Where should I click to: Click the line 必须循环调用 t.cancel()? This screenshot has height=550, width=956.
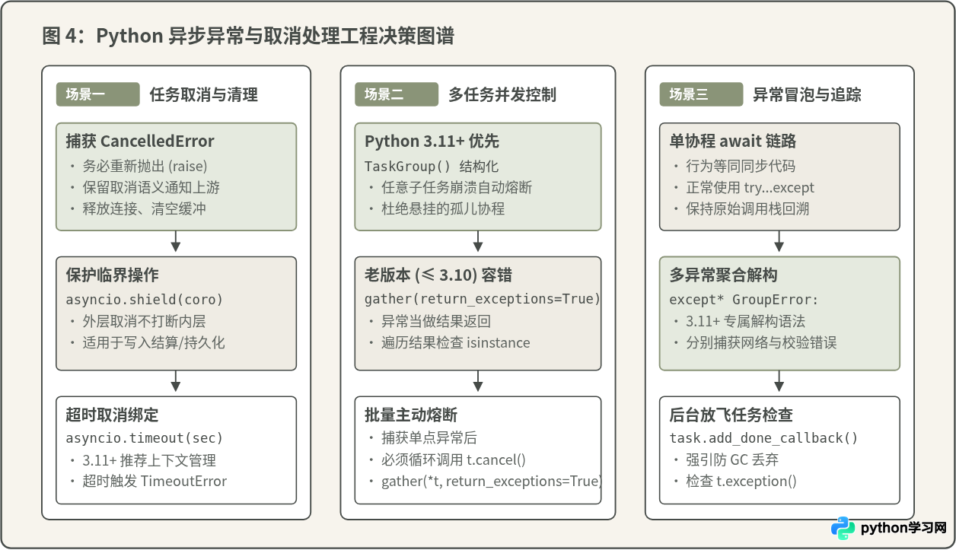(454, 460)
